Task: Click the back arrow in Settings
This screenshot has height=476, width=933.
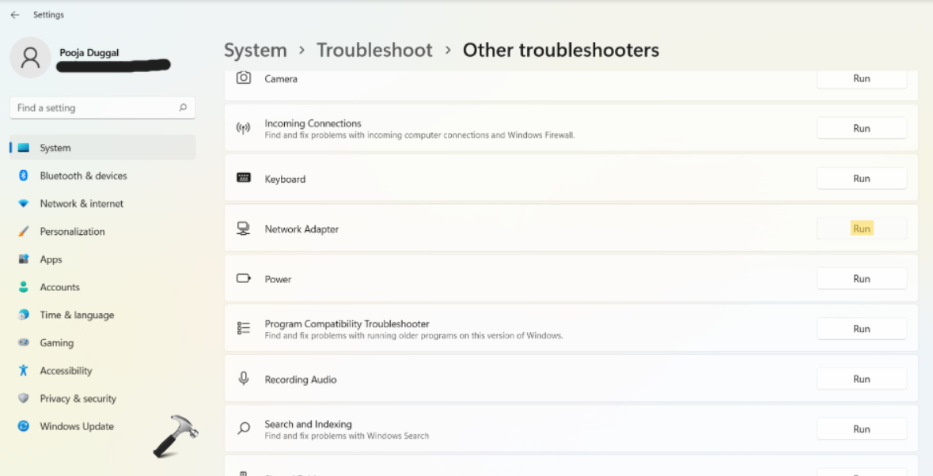Action: 15,15
